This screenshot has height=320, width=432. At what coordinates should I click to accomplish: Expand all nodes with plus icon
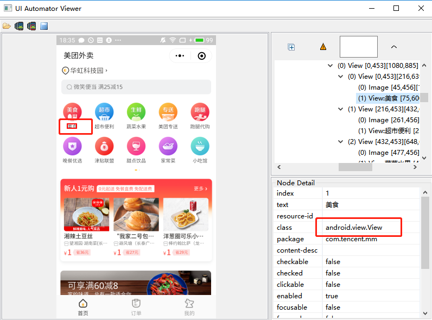291,47
